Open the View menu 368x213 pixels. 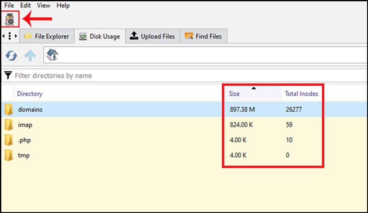[x=44, y=5]
